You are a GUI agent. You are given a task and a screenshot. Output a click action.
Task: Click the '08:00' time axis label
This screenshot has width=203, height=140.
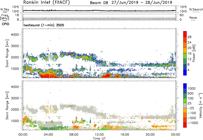[74, 135]
